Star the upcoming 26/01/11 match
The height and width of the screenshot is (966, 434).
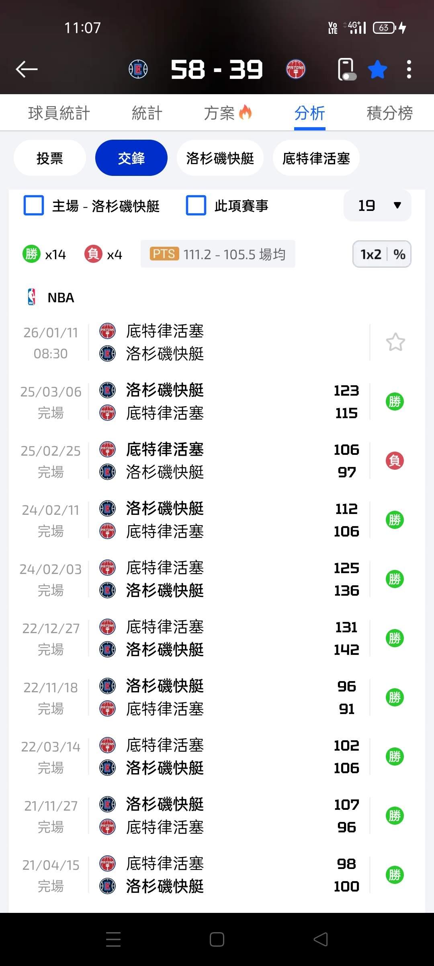(x=395, y=342)
